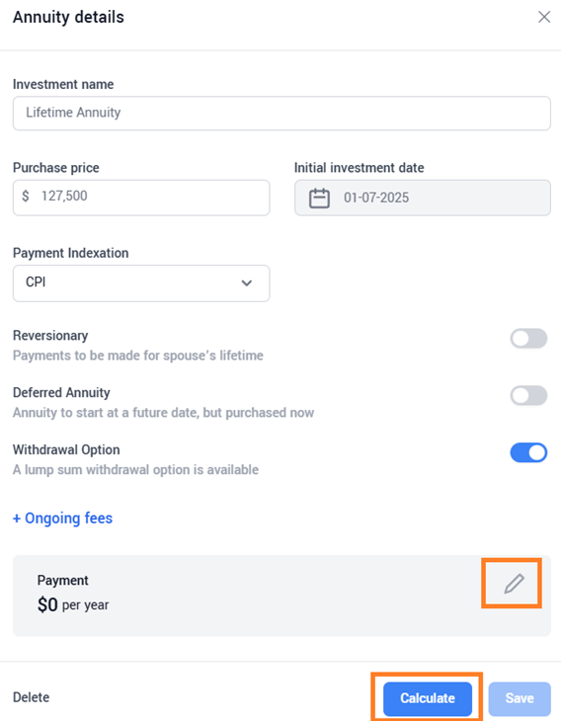Image resolution: width=561 pixels, height=721 pixels.
Task: Click the Calculate button
Action: coord(428,698)
